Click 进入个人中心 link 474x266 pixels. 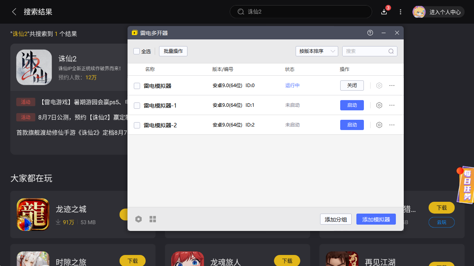(x=445, y=12)
